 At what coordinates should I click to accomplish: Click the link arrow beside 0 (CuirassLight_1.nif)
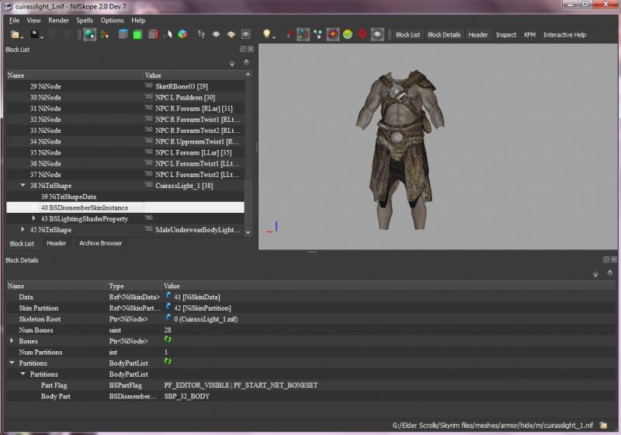[168, 318]
